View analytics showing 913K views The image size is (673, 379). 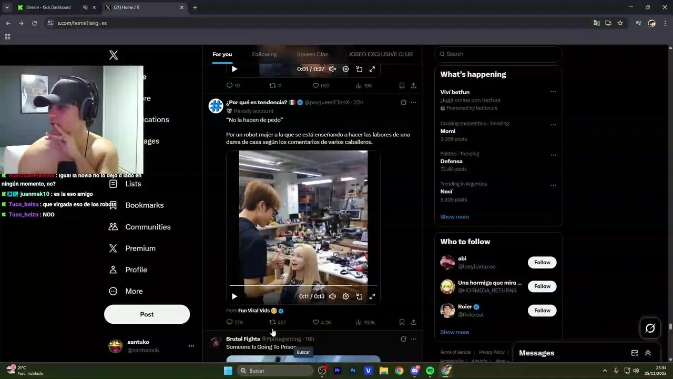[365, 322]
